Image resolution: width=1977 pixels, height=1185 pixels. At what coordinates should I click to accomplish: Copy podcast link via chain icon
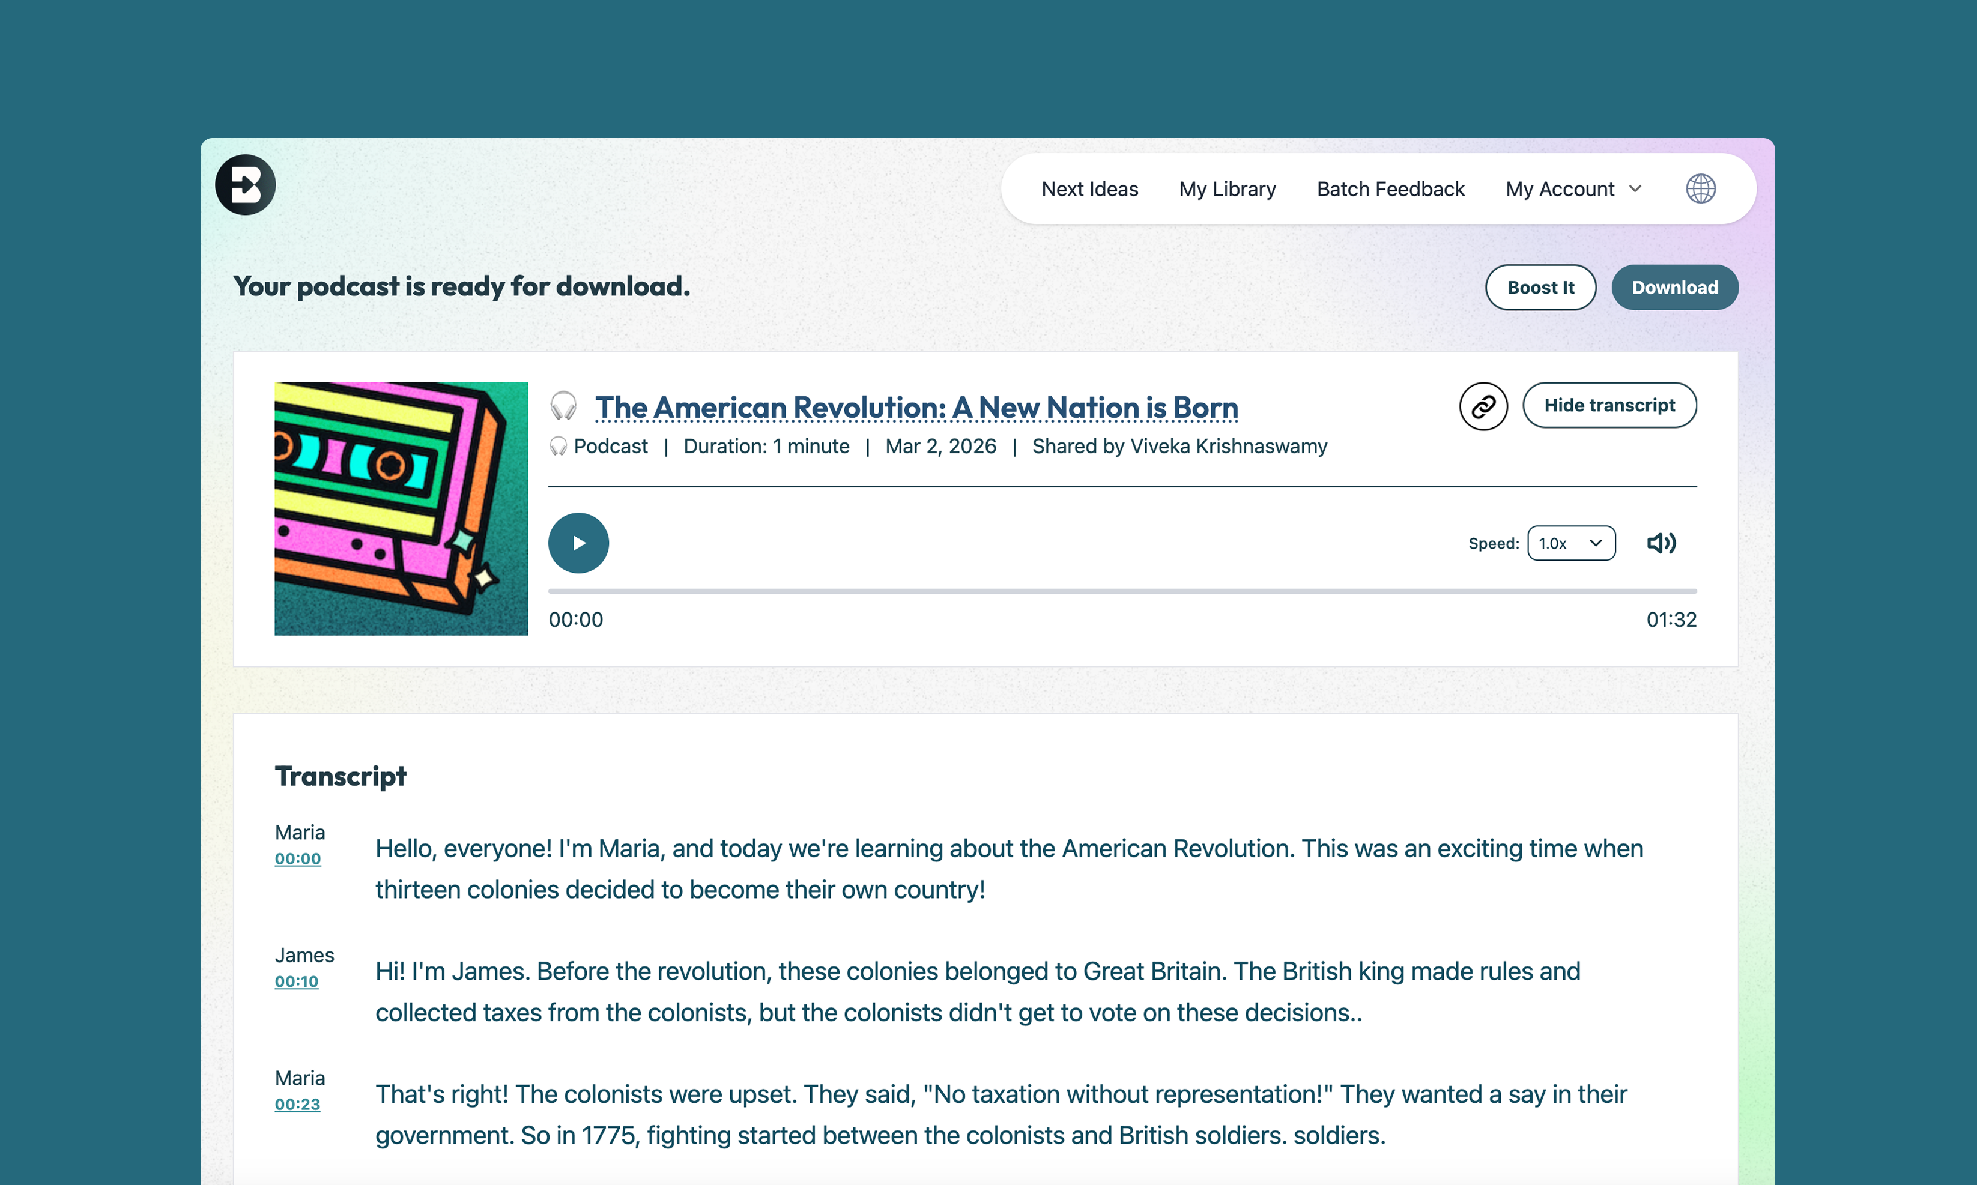click(1483, 406)
